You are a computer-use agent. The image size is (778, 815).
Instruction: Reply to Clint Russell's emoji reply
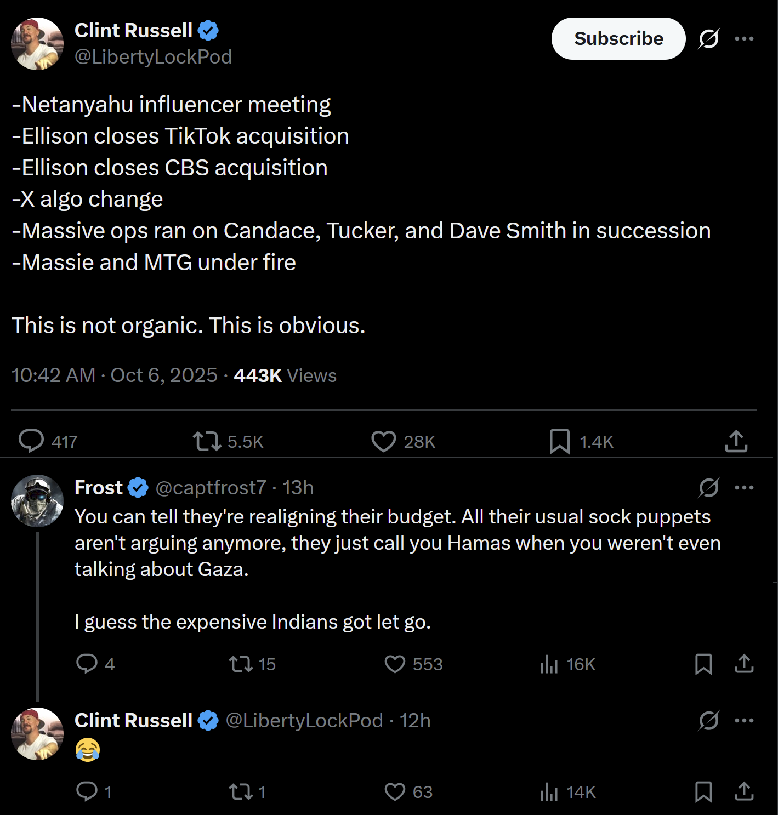click(x=87, y=791)
